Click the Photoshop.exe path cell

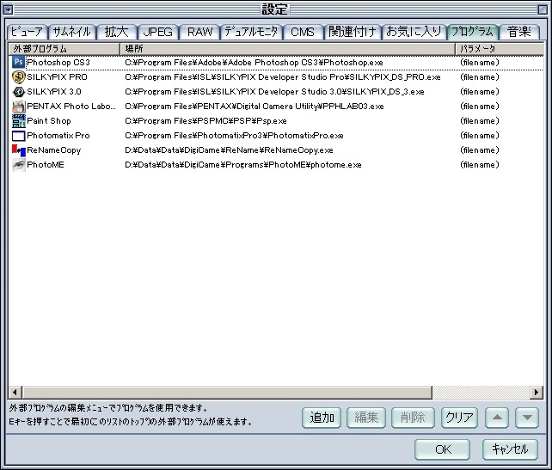point(254,63)
